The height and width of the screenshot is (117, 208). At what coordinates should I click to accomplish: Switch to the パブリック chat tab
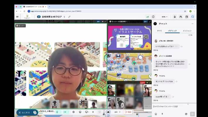click(x=172, y=31)
